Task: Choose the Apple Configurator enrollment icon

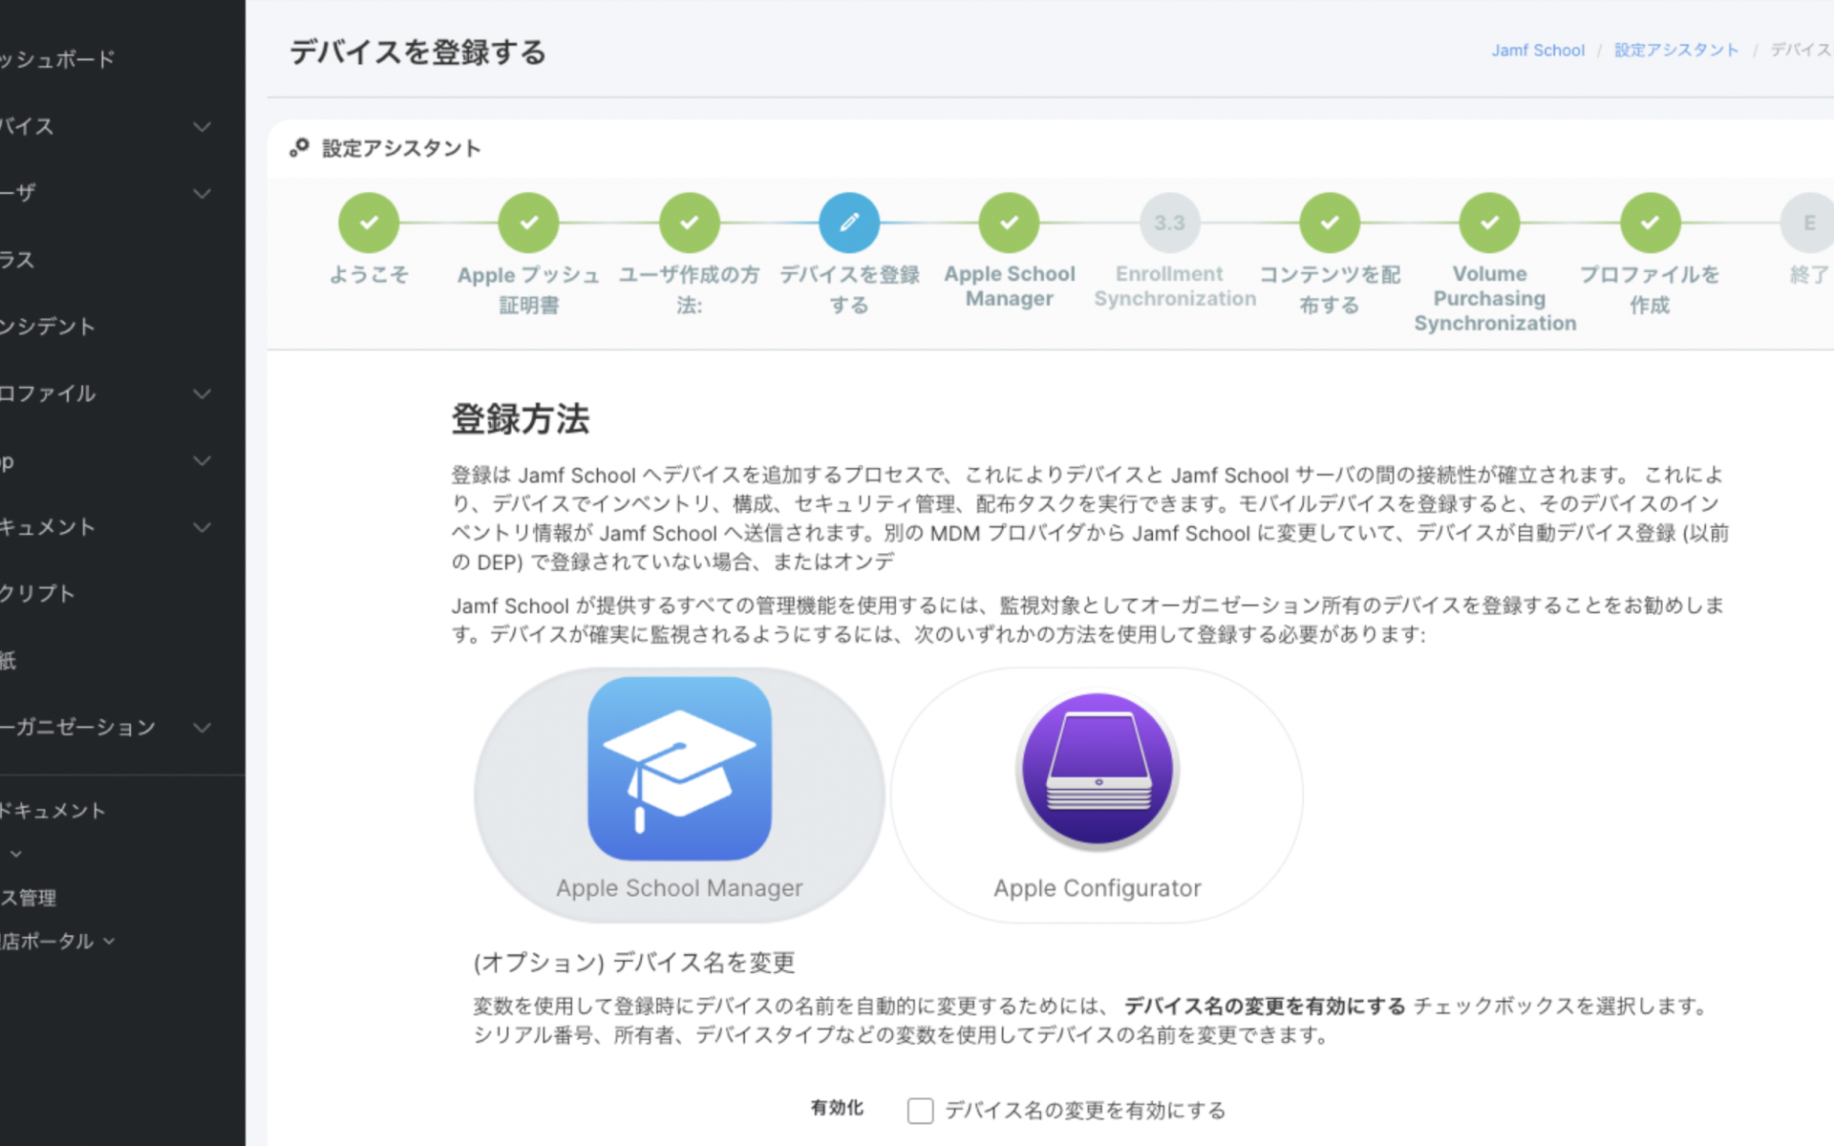Action: (x=1098, y=770)
